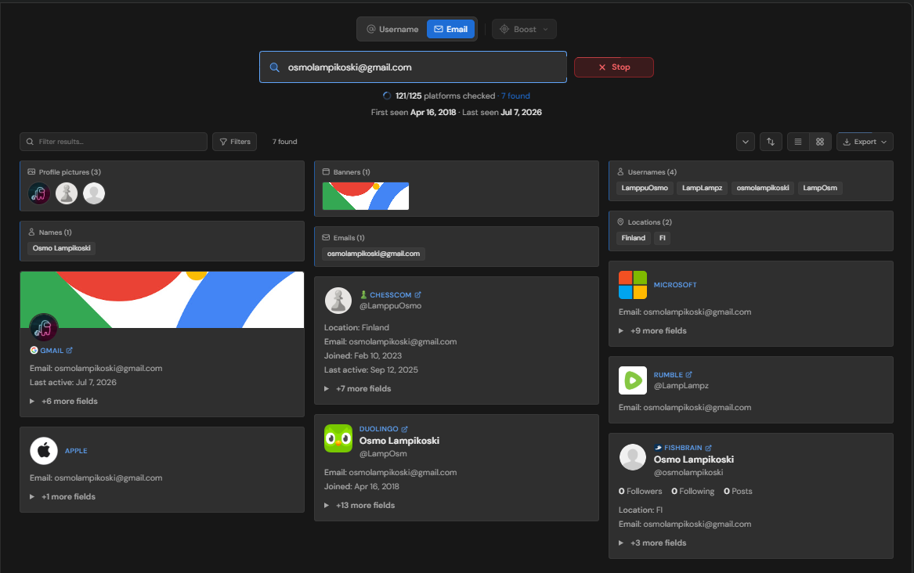Switch to list view
The image size is (914, 573).
click(x=798, y=142)
